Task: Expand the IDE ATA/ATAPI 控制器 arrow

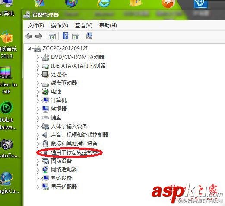Action: point(38,66)
